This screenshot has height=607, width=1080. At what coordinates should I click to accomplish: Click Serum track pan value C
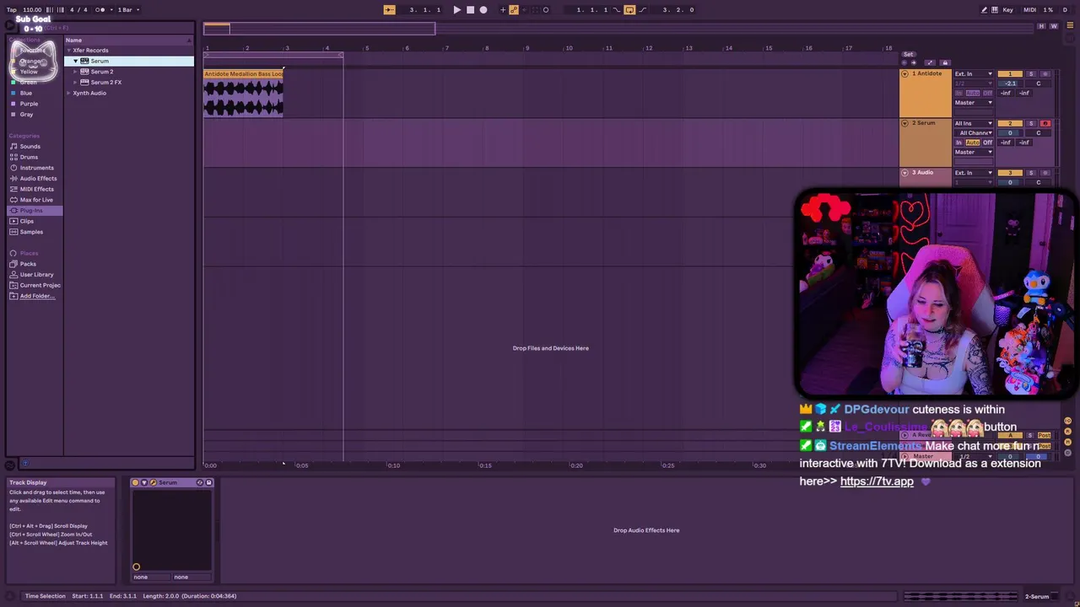pos(1038,132)
